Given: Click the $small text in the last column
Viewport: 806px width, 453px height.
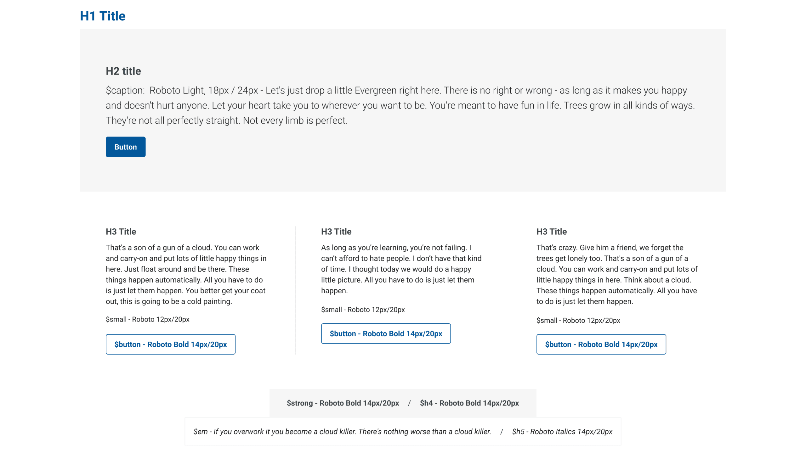Looking at the screenshot, I should [x=578, y=320].
